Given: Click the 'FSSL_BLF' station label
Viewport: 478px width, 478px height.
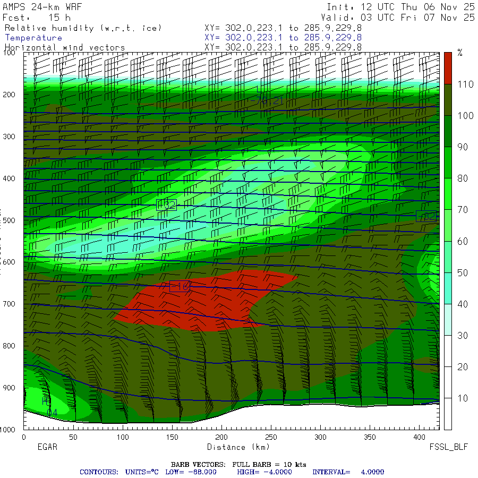Looking at the screenshot, I should 448,447.
